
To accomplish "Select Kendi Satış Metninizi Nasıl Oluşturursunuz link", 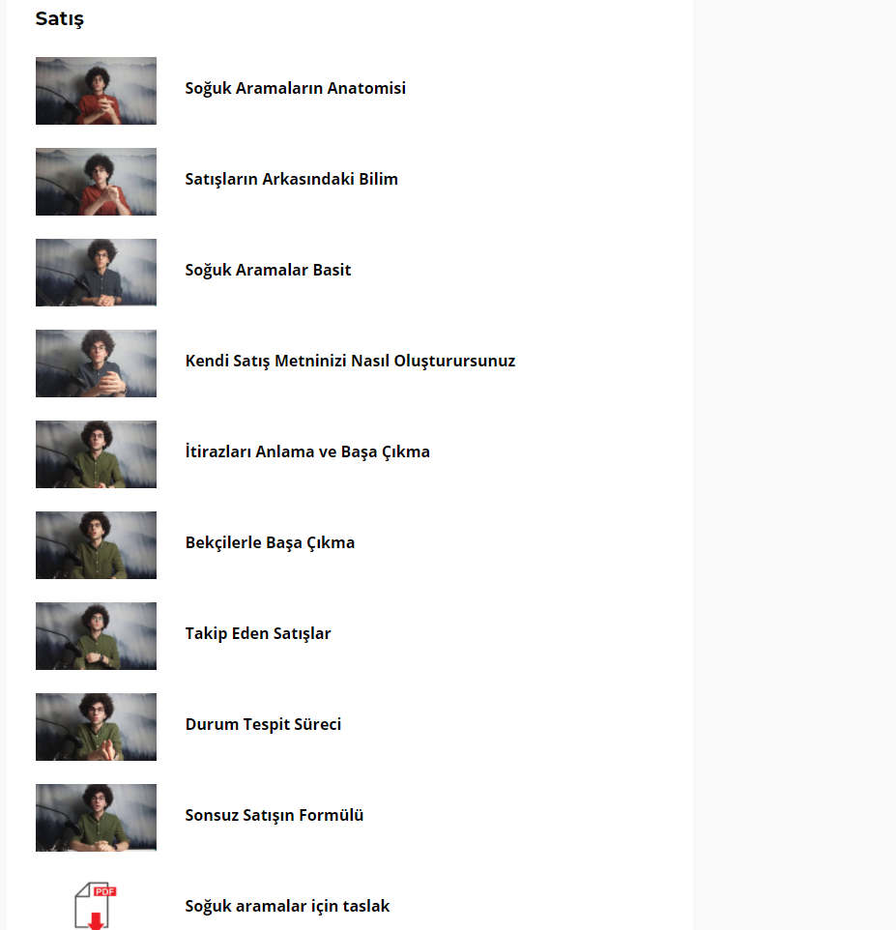I will pos(350,361).
